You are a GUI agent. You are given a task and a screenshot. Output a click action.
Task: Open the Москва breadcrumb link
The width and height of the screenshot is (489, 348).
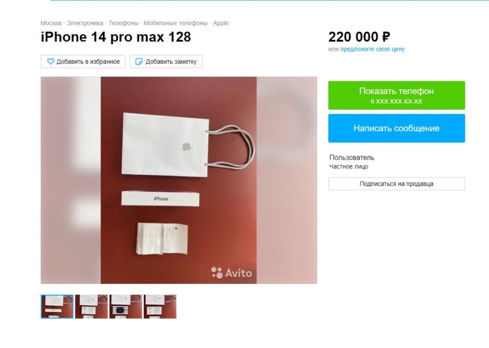51,23
